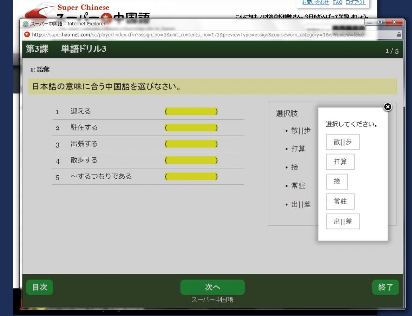This screenshot has height=316, width=412.
Task: Select the answer blank beside 散歩する
Action: [x=191, y=160]
